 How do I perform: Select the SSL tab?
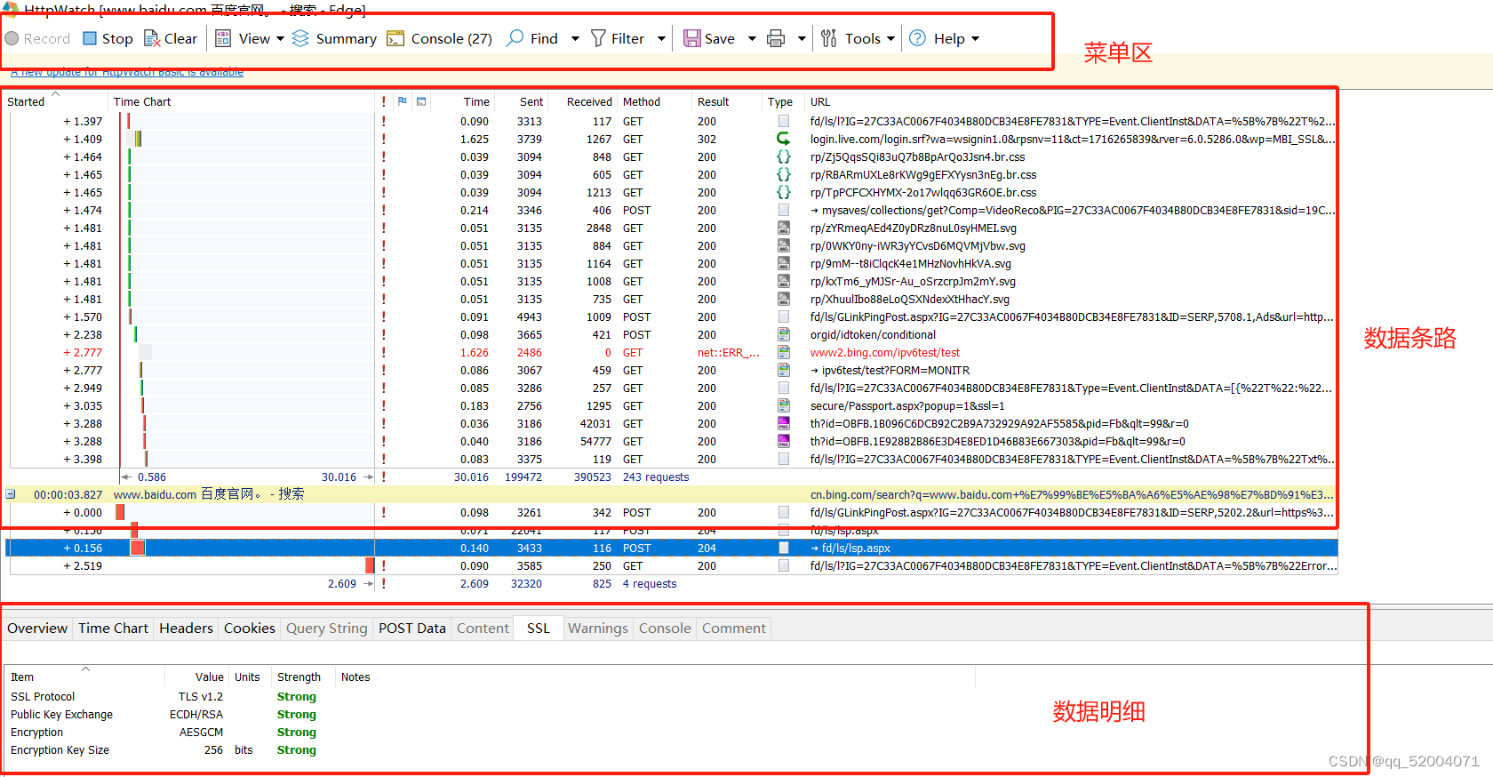[x=539, y=628]
